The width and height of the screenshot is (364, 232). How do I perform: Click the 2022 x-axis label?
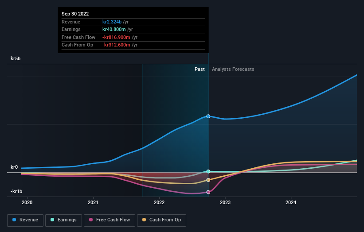pos(159,203)
